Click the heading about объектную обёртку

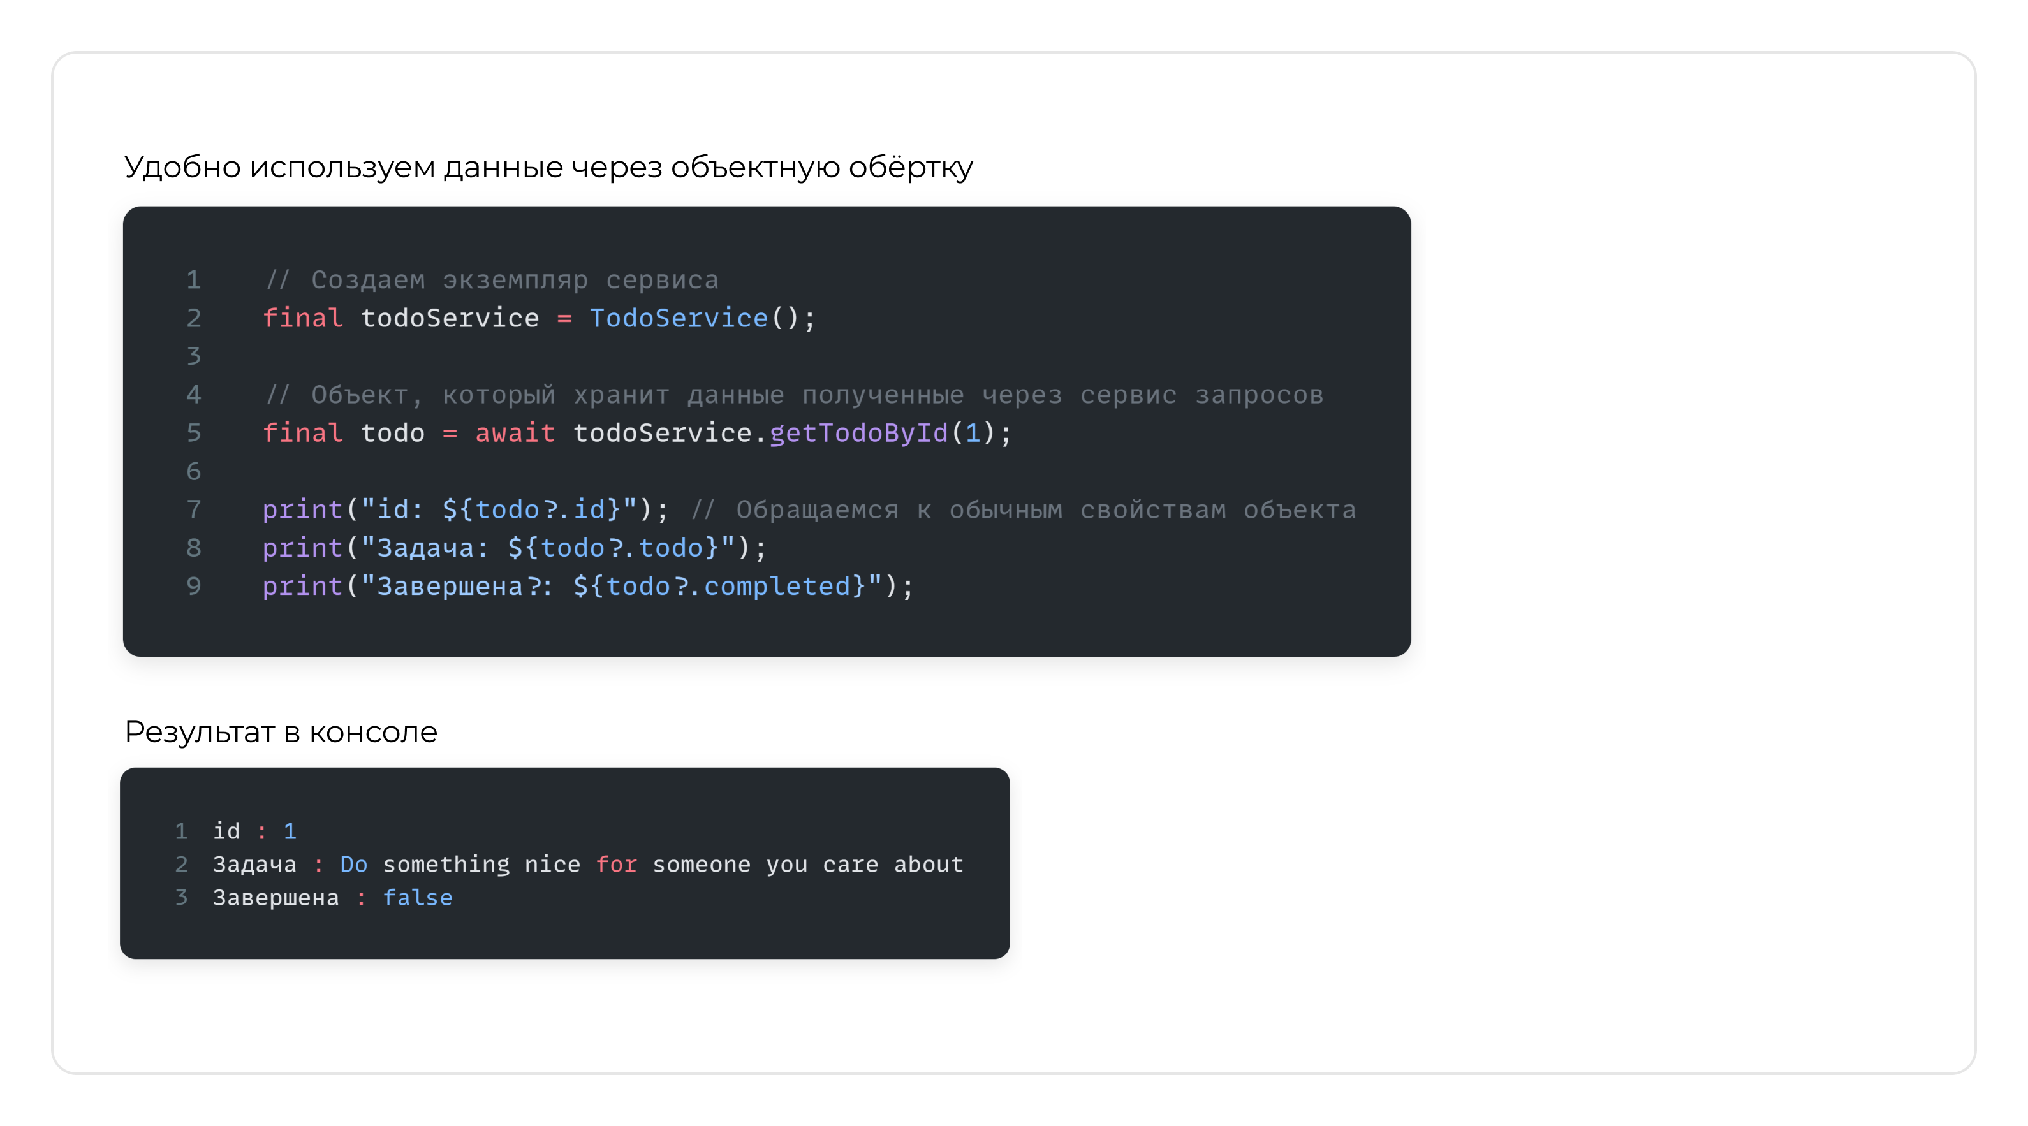tap(548, 167)
